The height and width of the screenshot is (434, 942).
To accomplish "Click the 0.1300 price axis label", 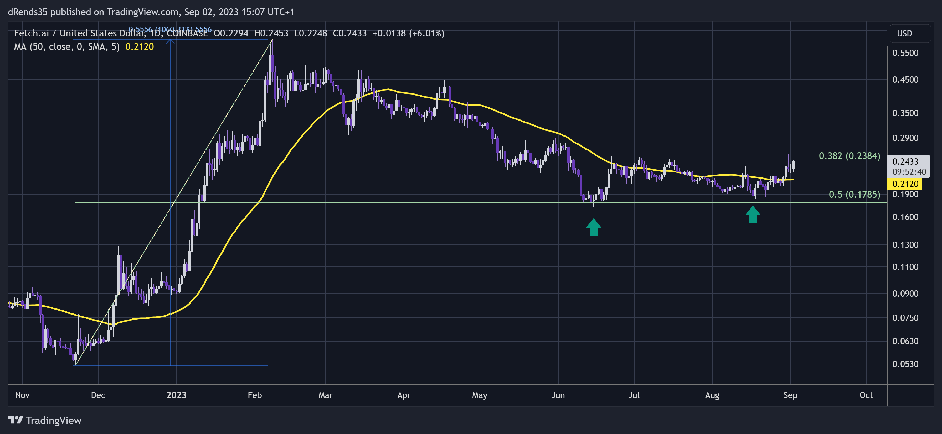I will tap(905, 245).
